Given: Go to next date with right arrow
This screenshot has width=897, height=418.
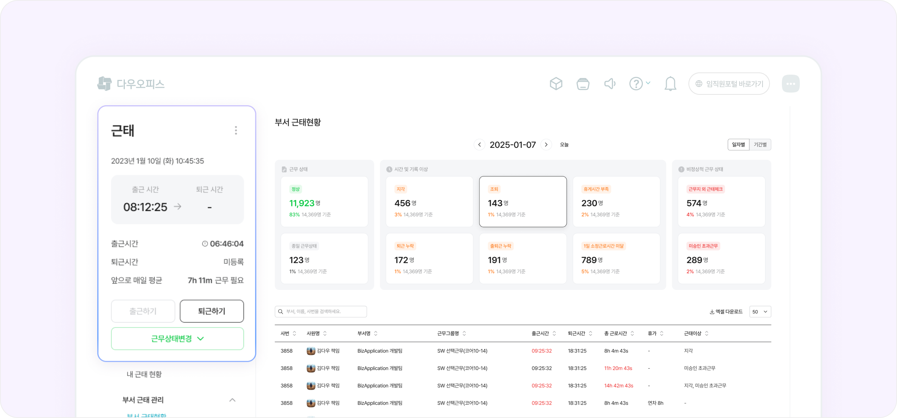Looking at the screenshot, I should (546, 145).
